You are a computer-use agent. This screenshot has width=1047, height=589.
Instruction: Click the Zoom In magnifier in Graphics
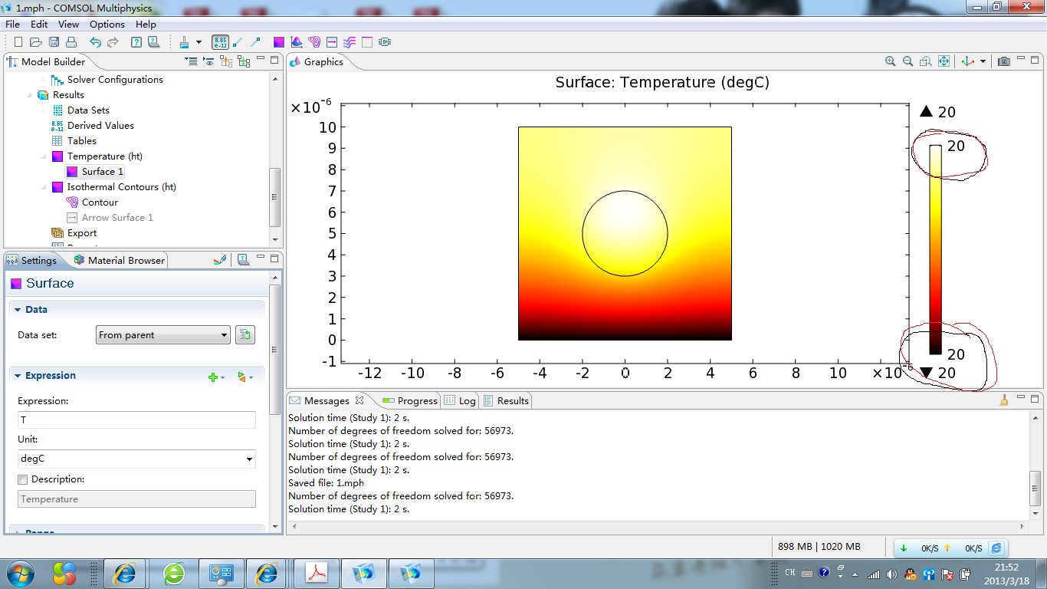coord(890,61)
